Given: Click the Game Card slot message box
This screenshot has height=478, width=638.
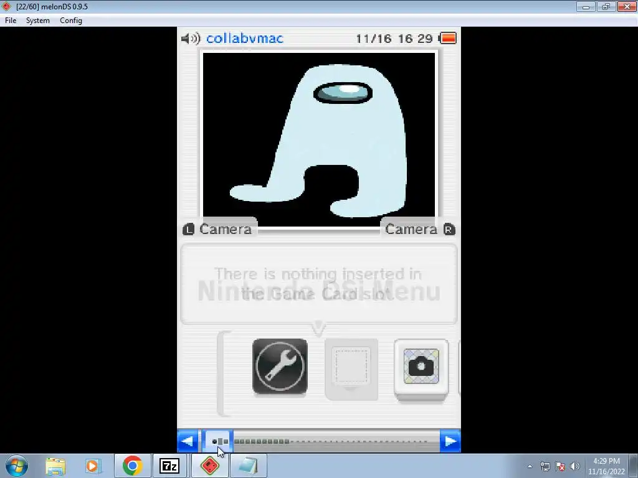Looking at the screenshot, I should tap(319, 284).
